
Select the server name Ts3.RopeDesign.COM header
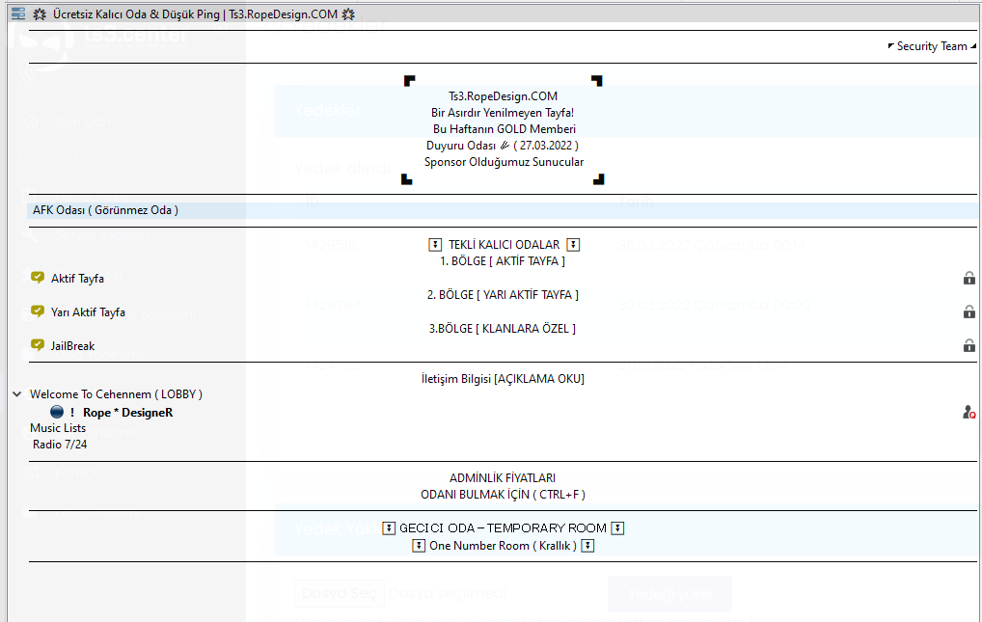[x=194, y=14]
